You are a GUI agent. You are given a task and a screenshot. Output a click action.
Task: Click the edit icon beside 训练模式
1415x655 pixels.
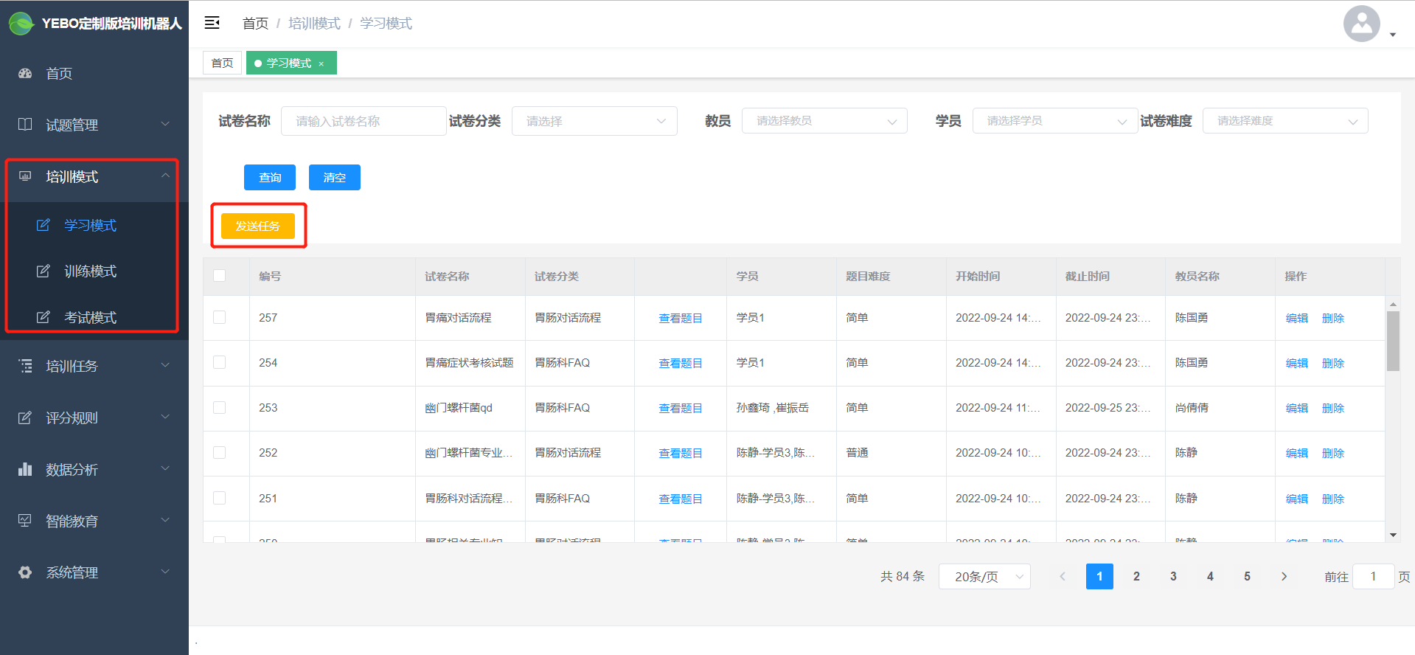pos(44,271)
